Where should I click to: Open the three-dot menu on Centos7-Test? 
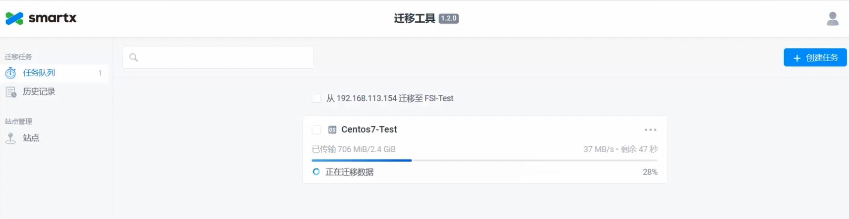point(650,130)
